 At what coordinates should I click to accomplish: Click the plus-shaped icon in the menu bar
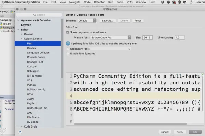(x=168, y=2)
